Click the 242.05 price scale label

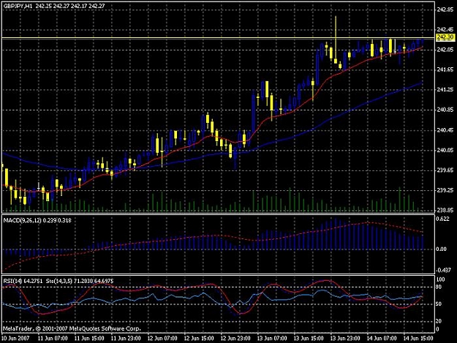pyautogui.click(x=445, y=50)
